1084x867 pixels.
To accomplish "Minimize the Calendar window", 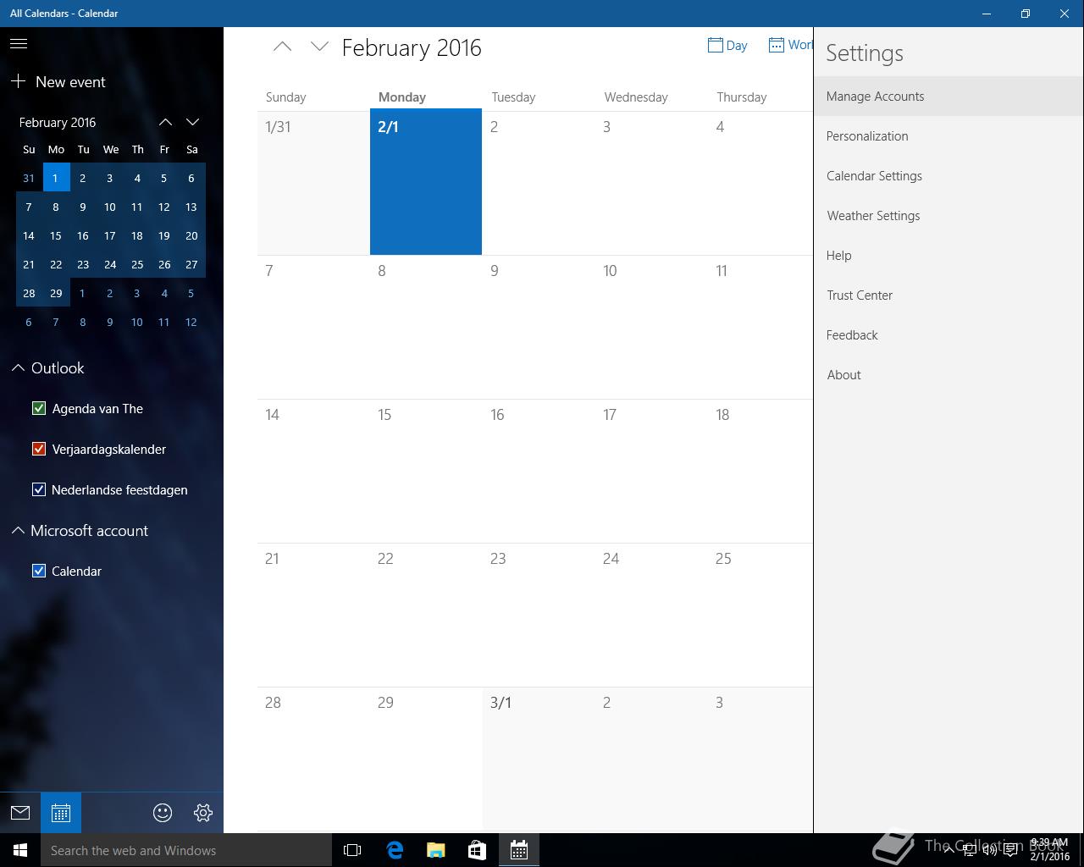I will pos(987,14).
